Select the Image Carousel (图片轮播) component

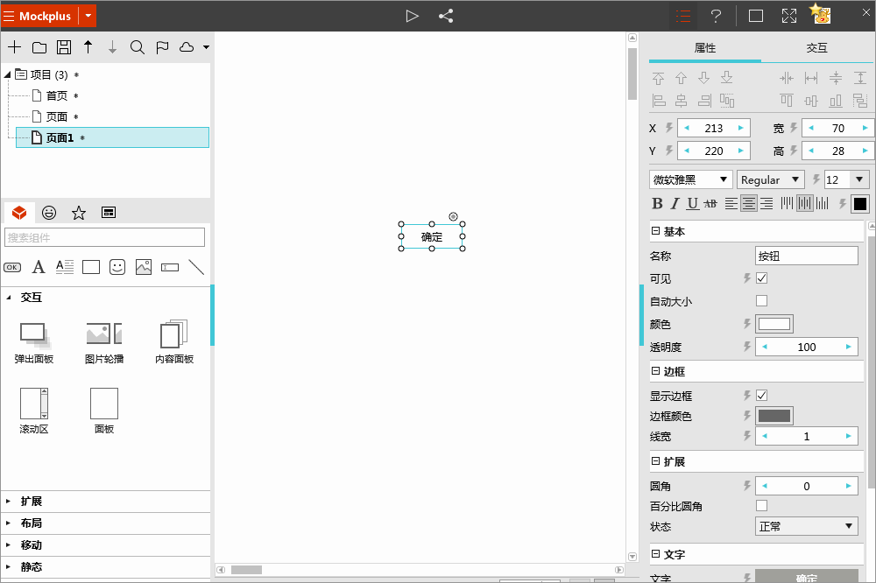(x=104, y=341)
